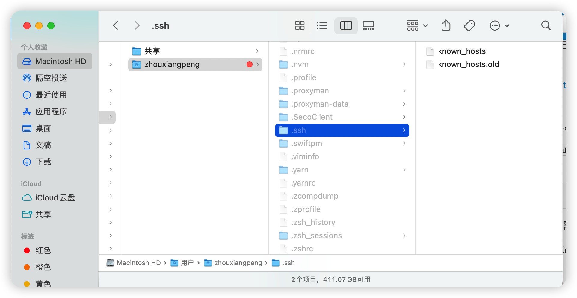This screenshot has width=577, height=298.
Task: Click 用户 in the path bar
Action: 182,263
